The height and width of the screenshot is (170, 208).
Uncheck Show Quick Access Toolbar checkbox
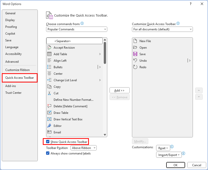(x=48, y=142)
